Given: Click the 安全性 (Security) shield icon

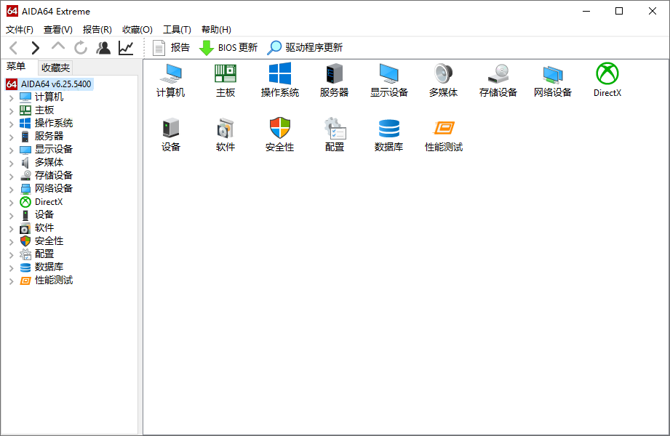Looking at the screenshot, I should (x=279, y=134).
